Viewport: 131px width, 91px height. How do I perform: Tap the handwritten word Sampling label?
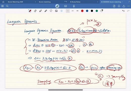pyautogui.click(x=44, y=81)
